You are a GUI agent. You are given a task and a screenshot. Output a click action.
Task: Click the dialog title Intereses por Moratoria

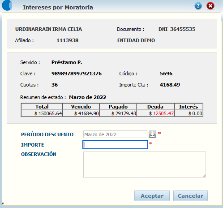pyautogui.click(x=58, y=7)
